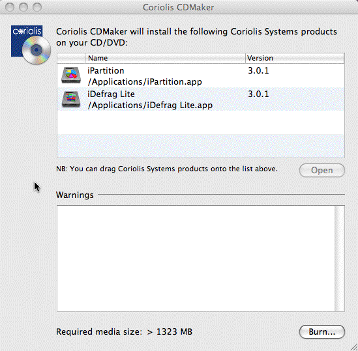Click inside the Warnings text area
Image resolution: width=358 pixels, height=351 pixels.
point(196,259)
